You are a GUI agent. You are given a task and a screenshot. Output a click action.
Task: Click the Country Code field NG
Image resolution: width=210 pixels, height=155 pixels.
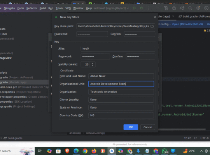[121, 115]
